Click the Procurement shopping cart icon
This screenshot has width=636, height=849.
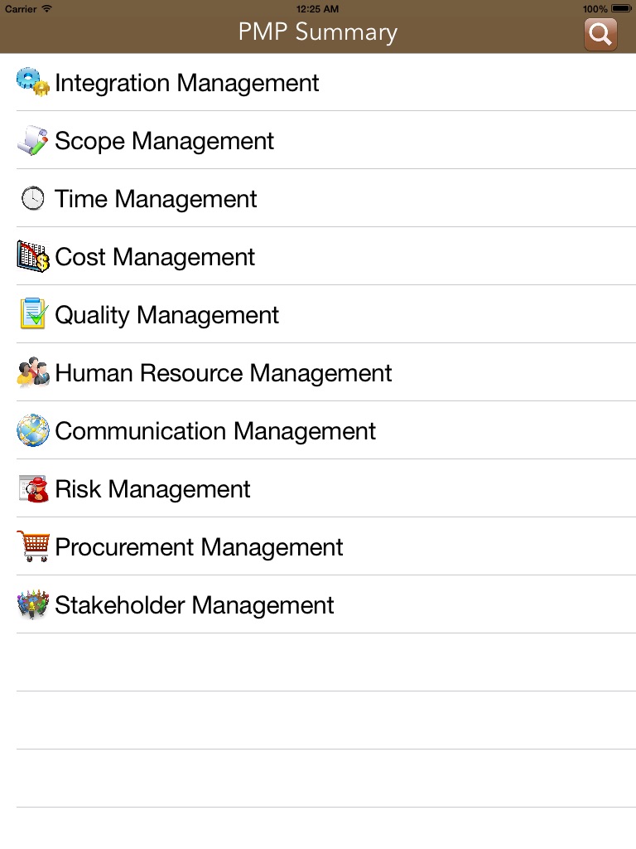33,547
